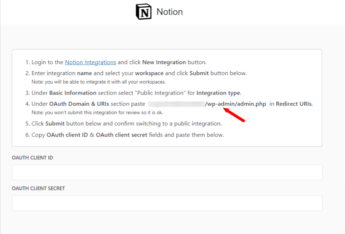Open the Notion Integrations link
345x234 pixels.
tap(91, 62)
